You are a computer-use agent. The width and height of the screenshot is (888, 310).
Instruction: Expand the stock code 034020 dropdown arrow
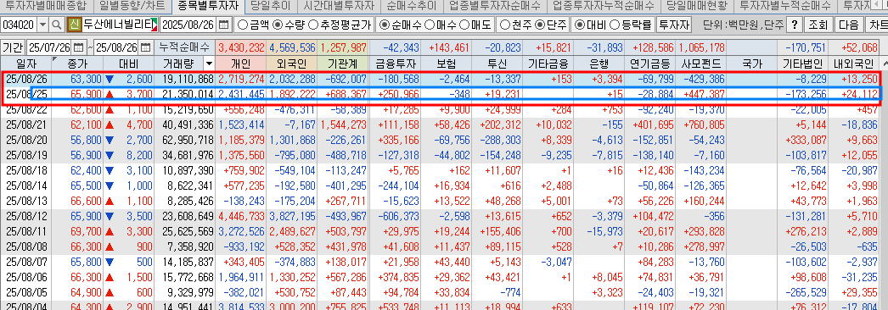42,25
